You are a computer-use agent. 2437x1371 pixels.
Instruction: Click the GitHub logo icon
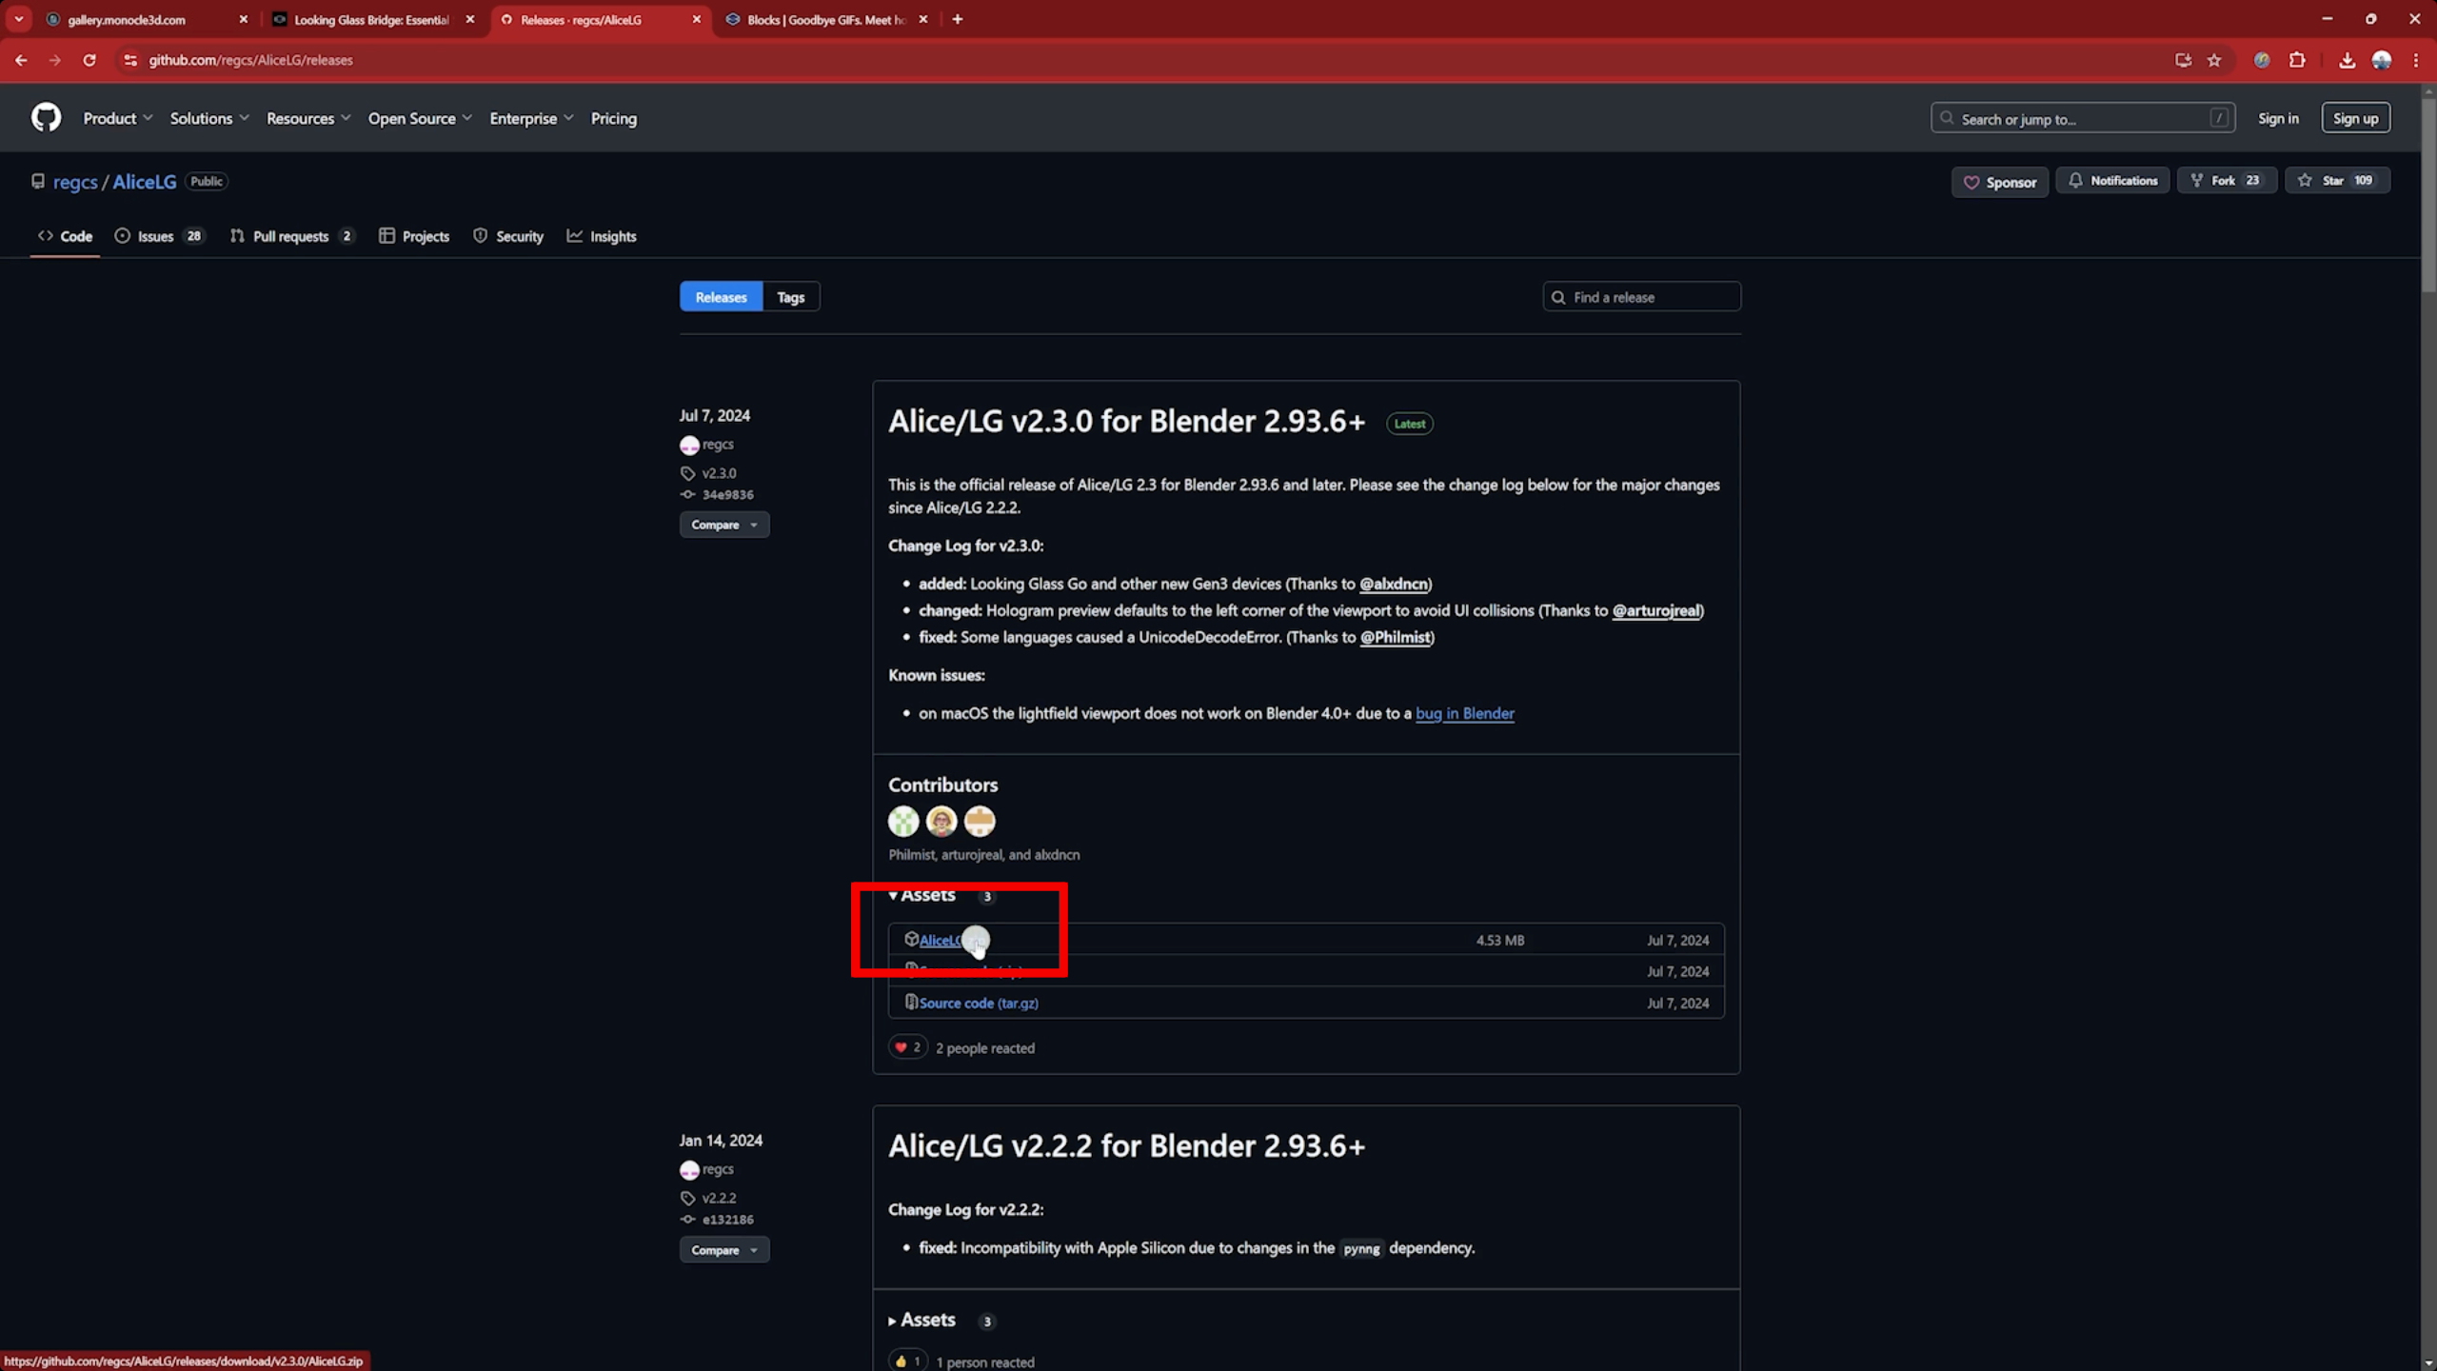(46, 117)
